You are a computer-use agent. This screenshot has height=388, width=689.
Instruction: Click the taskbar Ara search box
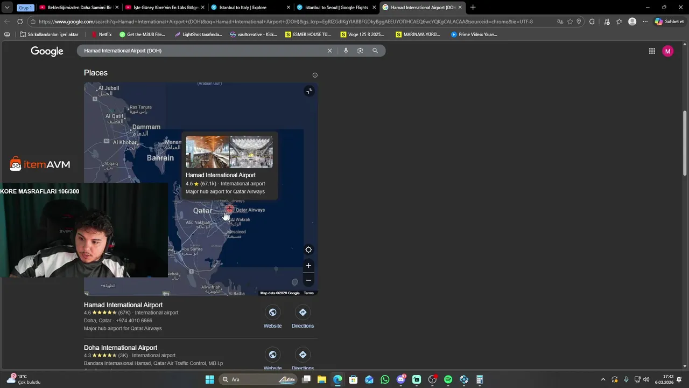pyautogui.click(x=258, y=379)
